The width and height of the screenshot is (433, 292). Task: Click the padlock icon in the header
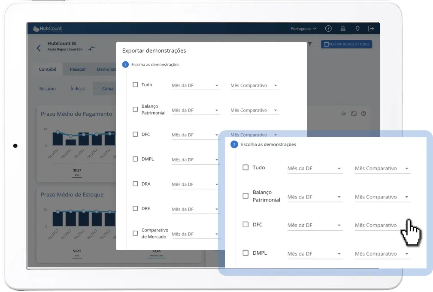click(x=343, y=28)
